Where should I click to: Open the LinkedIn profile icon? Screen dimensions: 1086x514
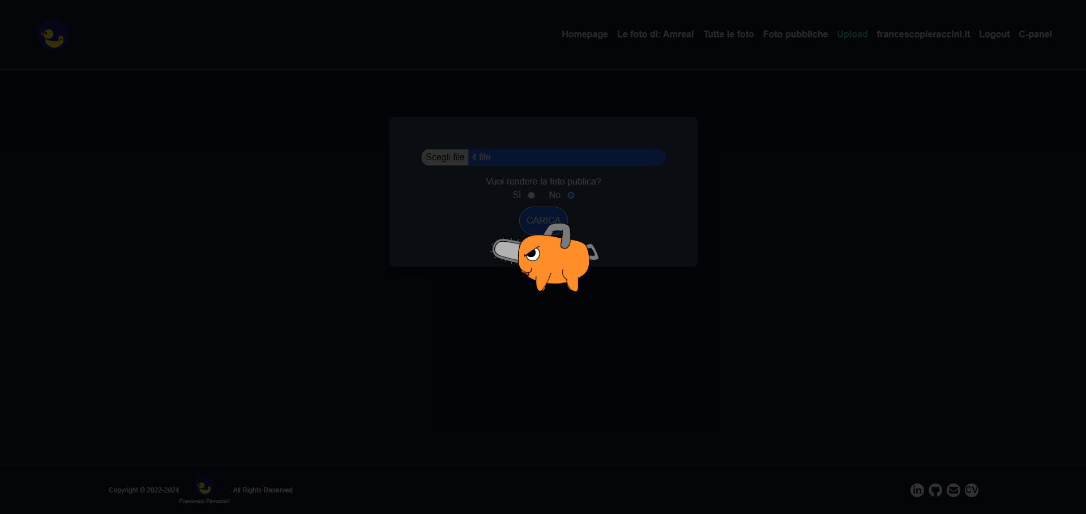(917, 490)
